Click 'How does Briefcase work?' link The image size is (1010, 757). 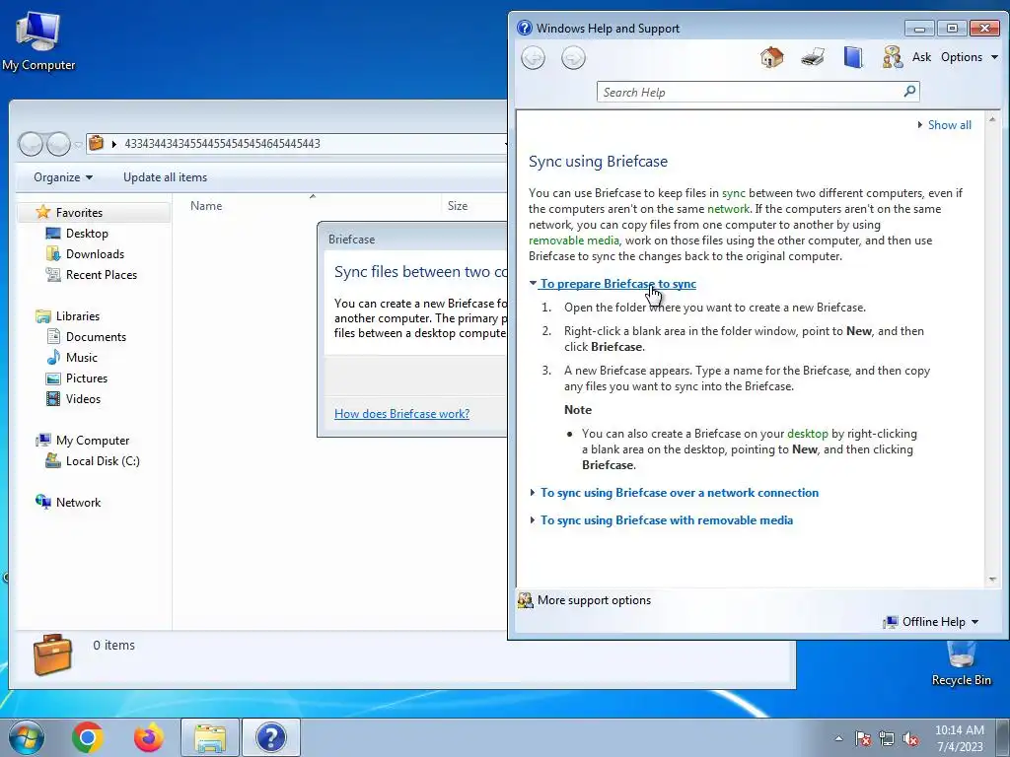coord(402,414)
